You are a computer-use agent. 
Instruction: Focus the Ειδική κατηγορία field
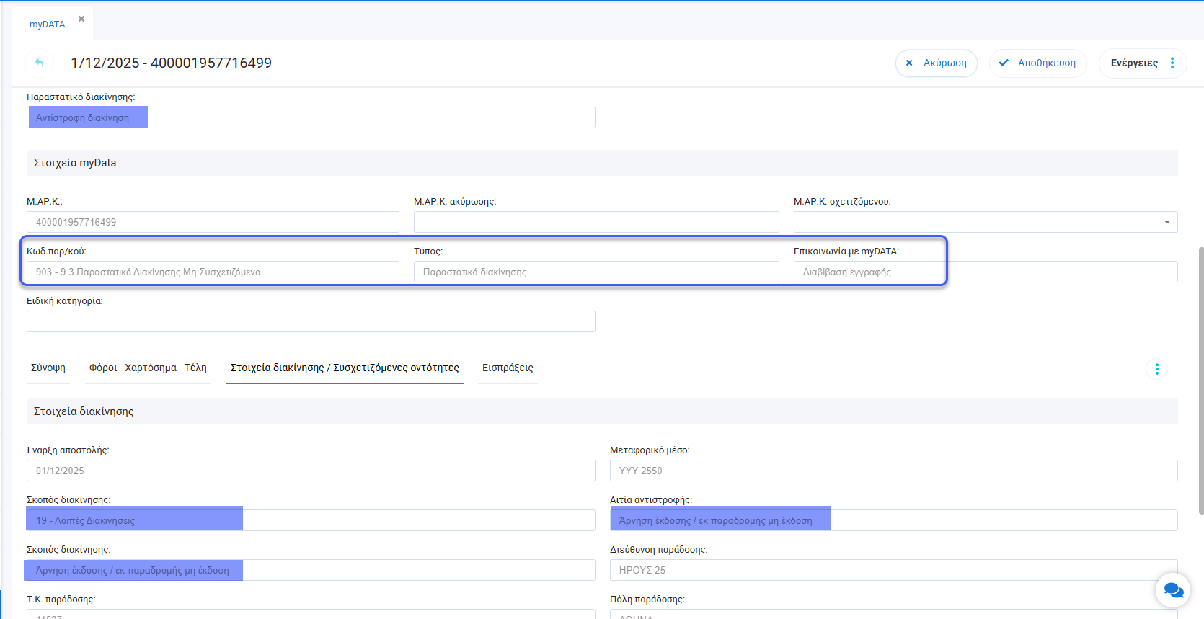[x=311, y=321]
